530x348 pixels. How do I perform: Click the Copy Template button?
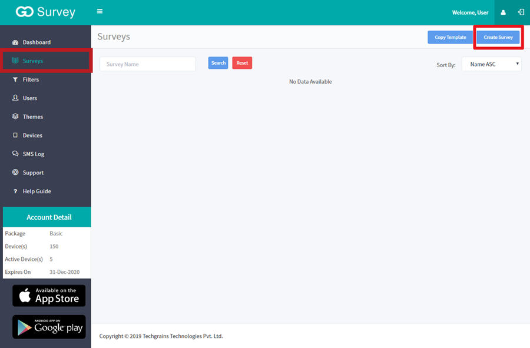coord(450,37)
